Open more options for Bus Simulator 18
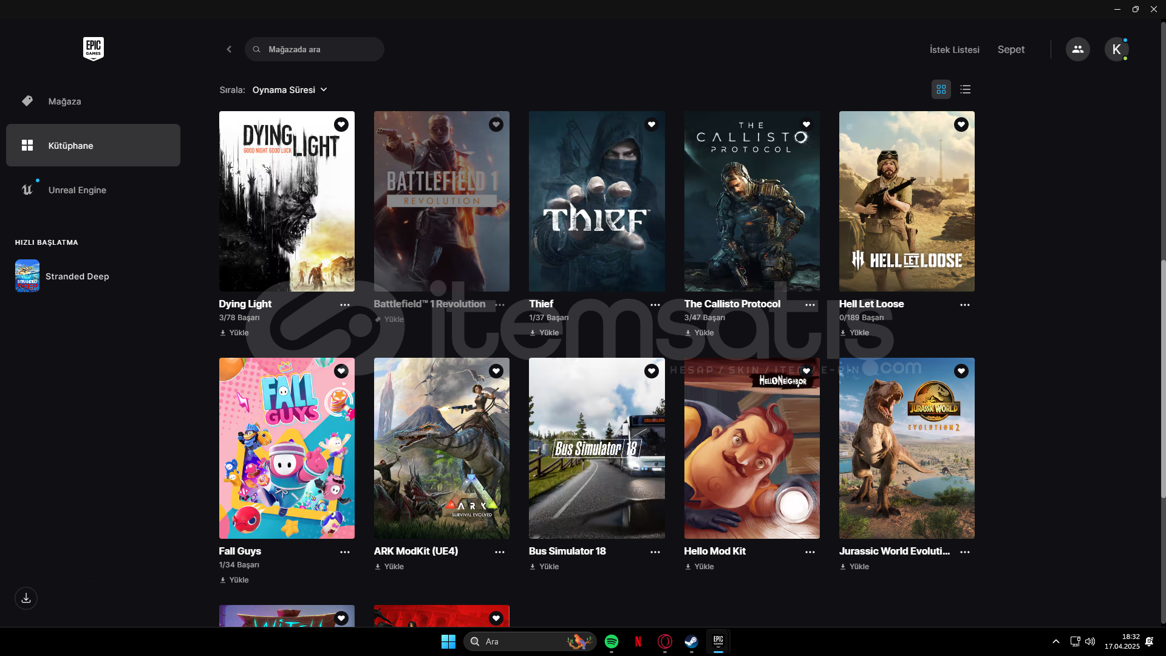The image size is (1166, 656). pyautogui.click(x=655, y=552)
